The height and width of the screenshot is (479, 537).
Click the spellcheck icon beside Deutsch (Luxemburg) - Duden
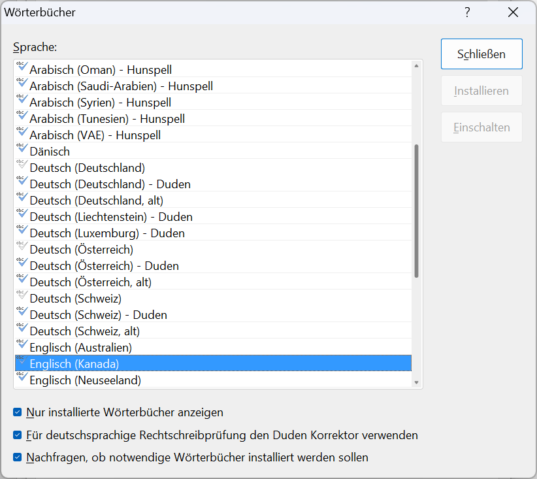tap(22, 229)
